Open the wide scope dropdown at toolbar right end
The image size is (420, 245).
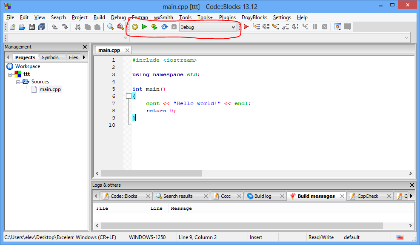coord(406,38)
